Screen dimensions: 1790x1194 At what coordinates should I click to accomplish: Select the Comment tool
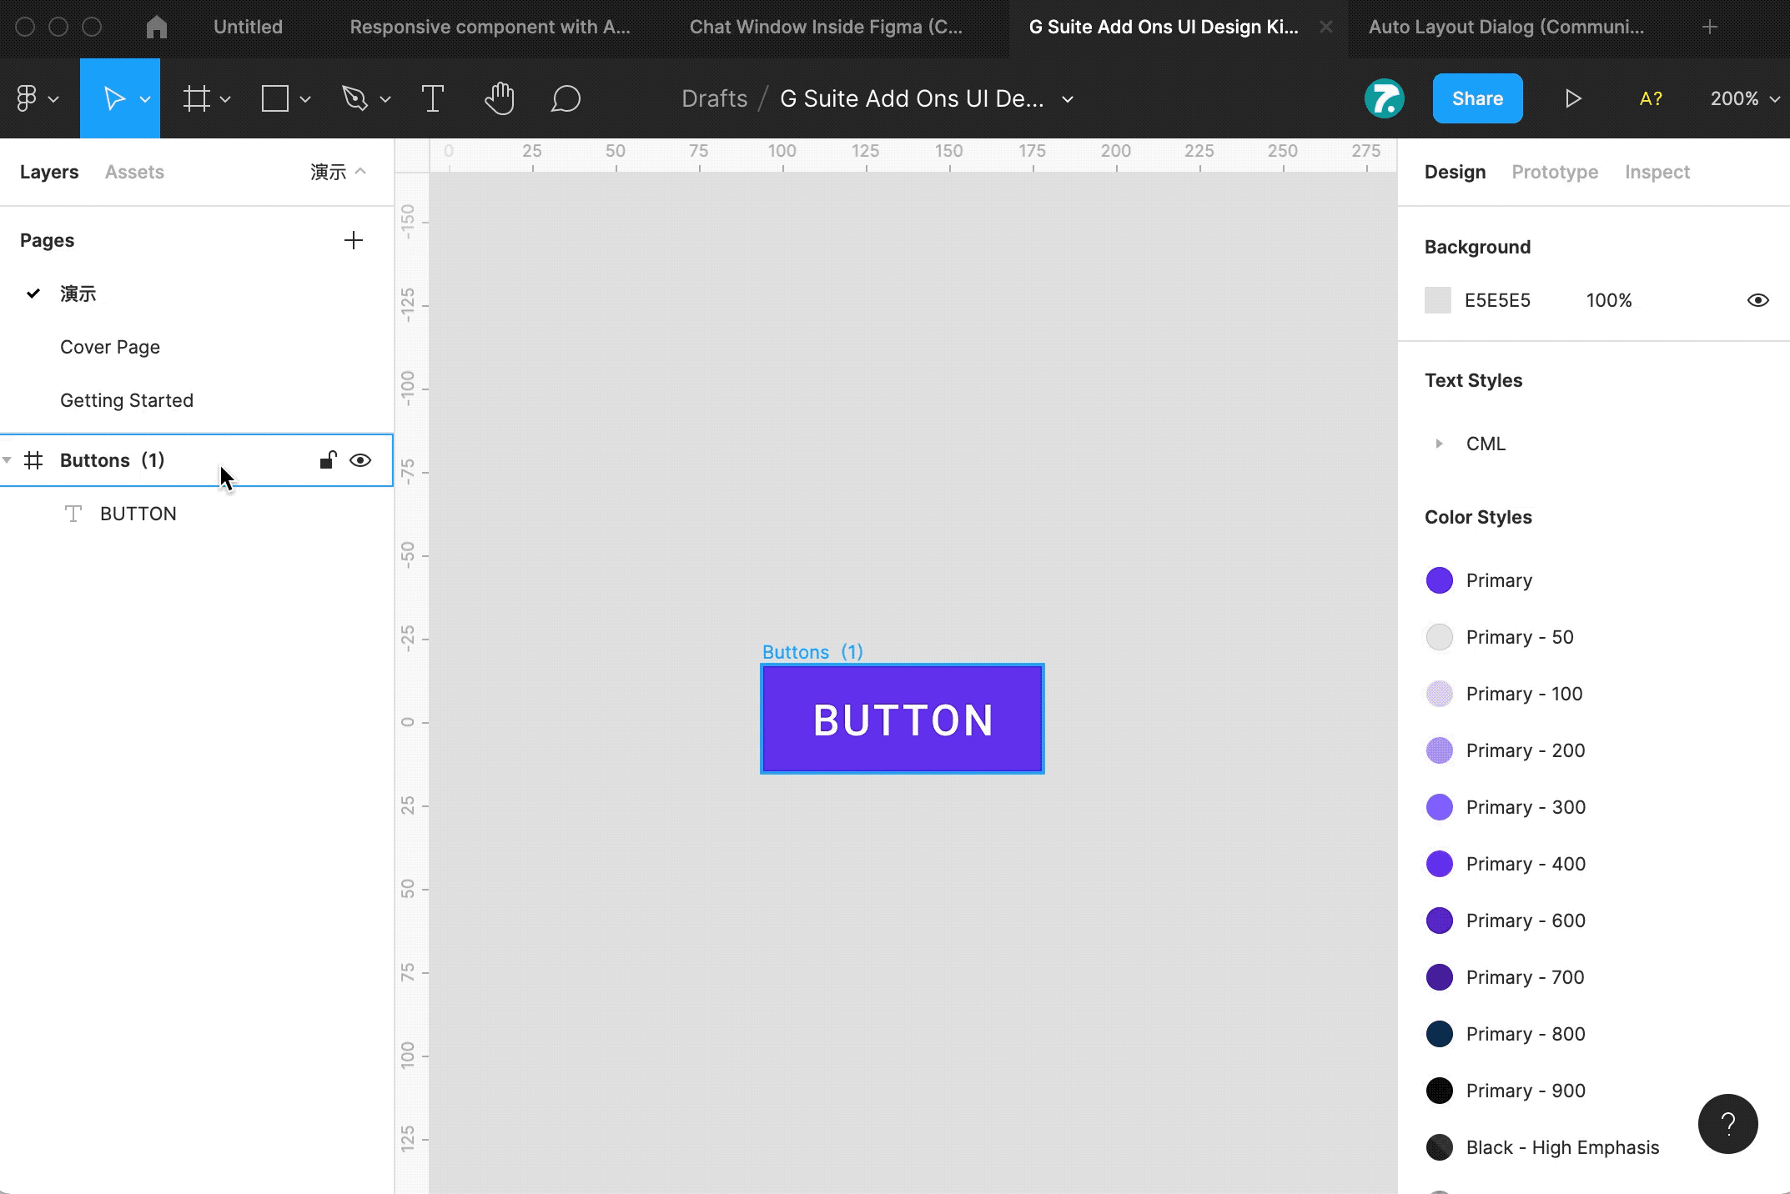566,98
